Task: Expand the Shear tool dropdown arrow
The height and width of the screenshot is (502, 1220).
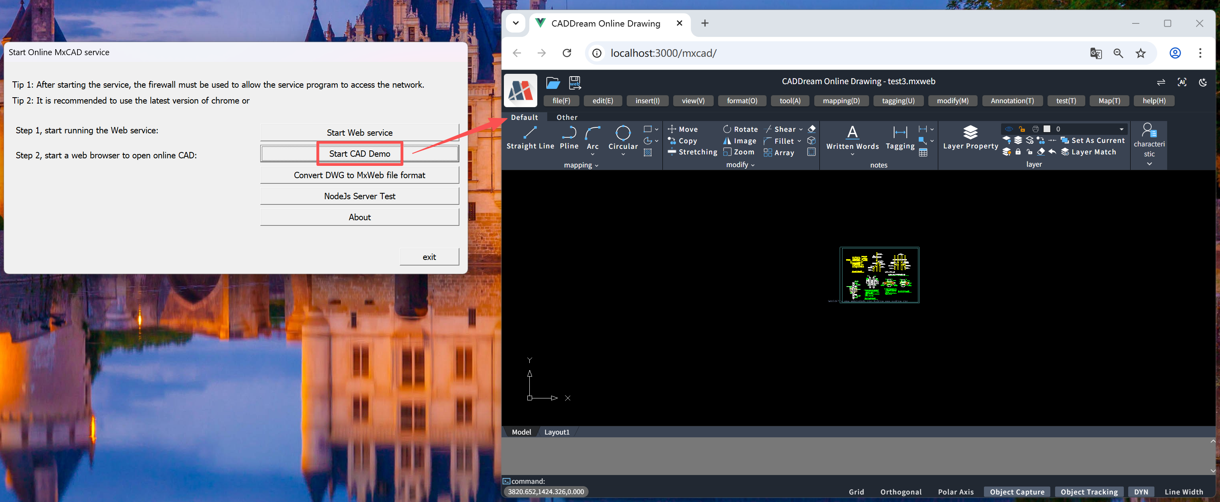Action: pos(800,129)
